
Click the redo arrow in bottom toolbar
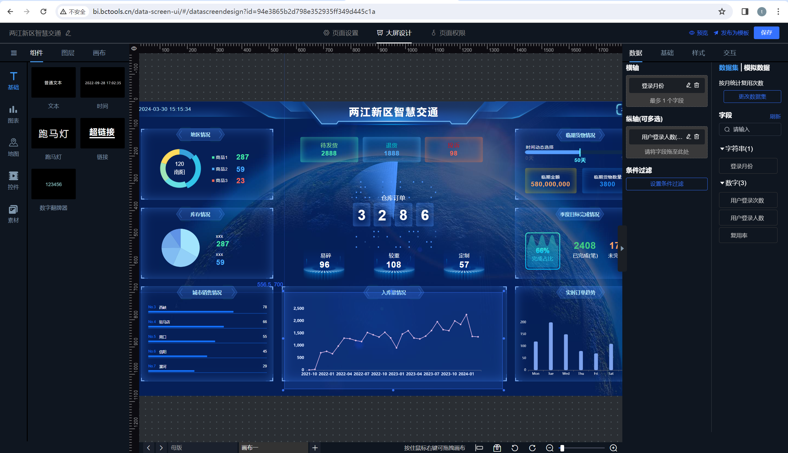[x=532, y=448]
